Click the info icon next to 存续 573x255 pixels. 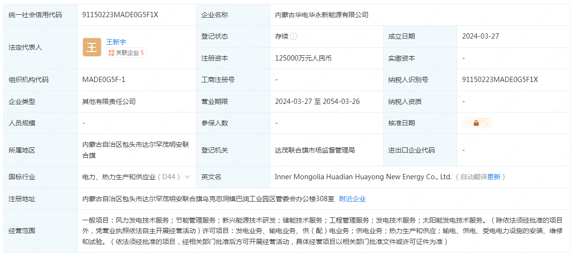[x=294, y=36]
